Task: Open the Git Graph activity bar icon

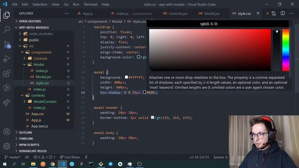Action: tap(7, 88)
